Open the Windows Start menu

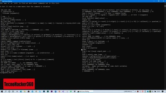pyautogui.click(x=2, y=91)
